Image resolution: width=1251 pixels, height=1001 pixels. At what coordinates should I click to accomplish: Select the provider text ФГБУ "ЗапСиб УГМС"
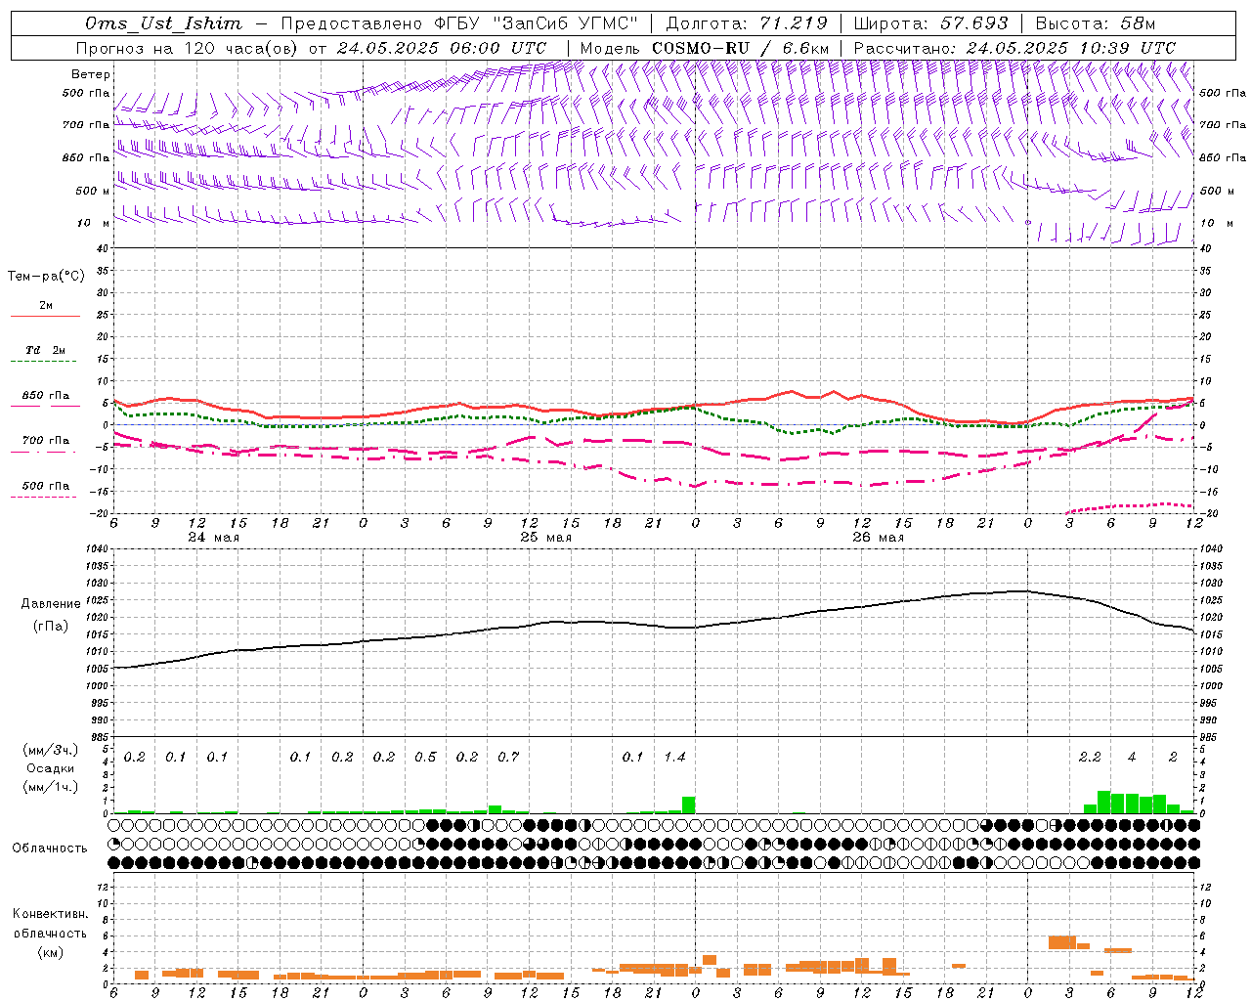pyautogui.click(x=536, y=23)
